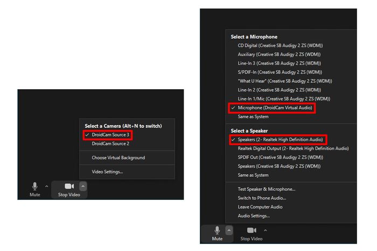Open Video Settings...
Screen dimensions: 377x251
pyautogui.click(x=107, y=172)
